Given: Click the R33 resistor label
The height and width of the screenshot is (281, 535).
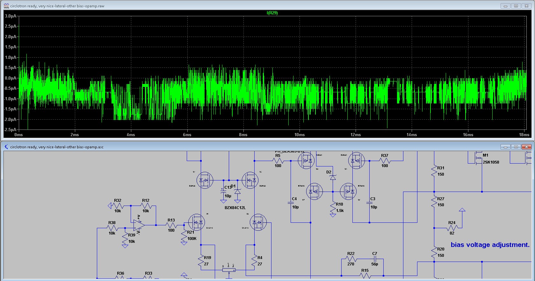Looking at the screenshot, I should click(148, 273).
